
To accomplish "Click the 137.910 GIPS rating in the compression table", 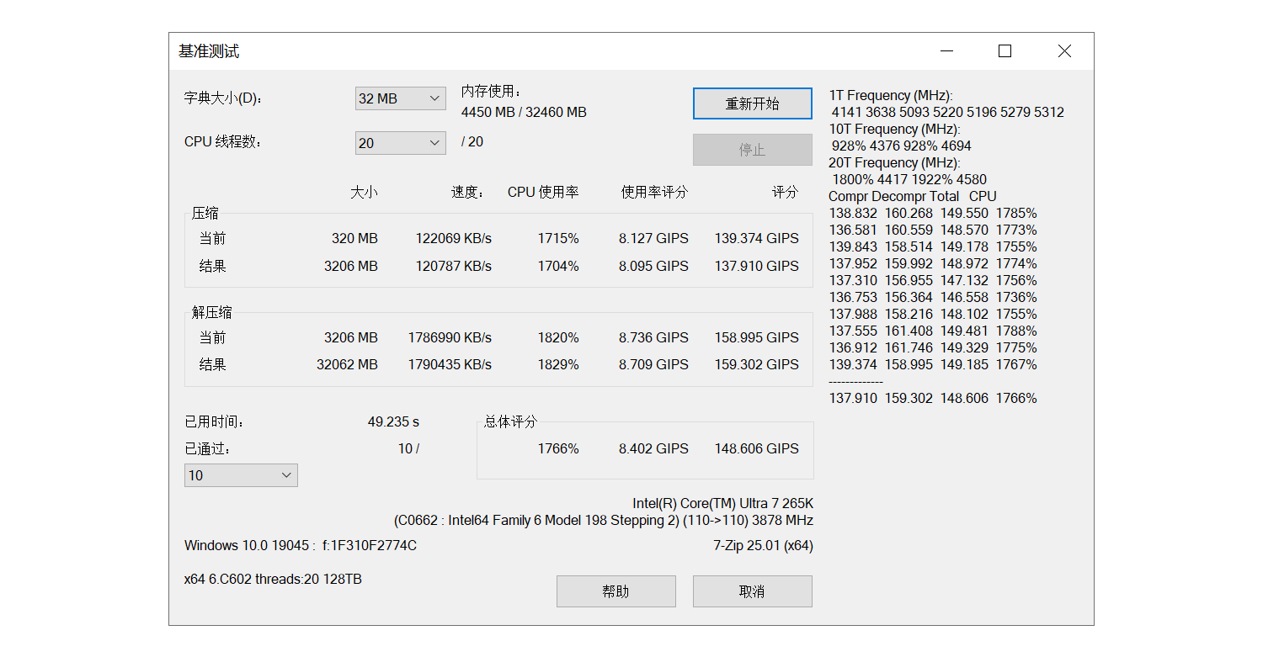I will coord(757,266).
